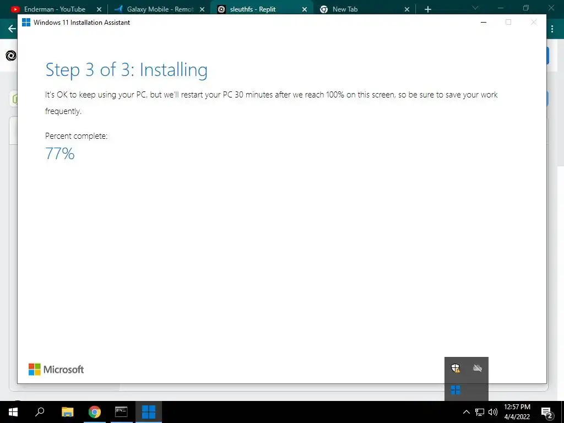Open File Explorer from the taskbar

[67, 412]
